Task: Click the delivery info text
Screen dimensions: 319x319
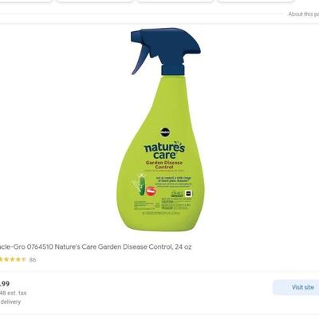Action: (10, 302)
